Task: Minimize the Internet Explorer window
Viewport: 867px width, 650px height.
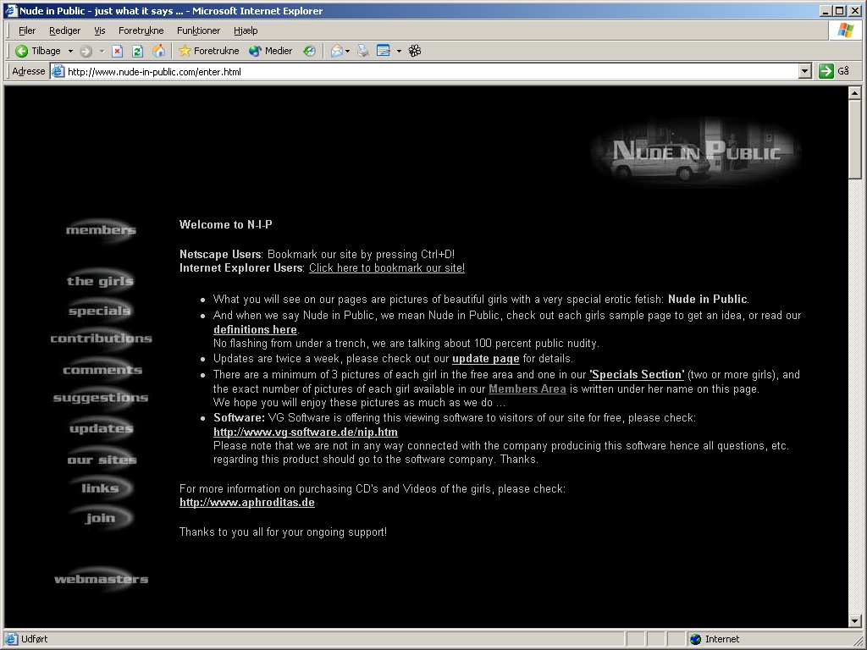Action: (826, 10)
